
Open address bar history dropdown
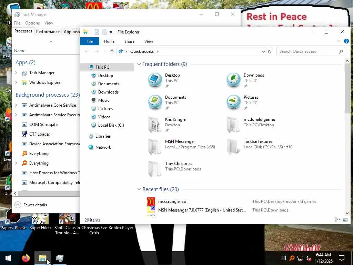coord(263,52)
